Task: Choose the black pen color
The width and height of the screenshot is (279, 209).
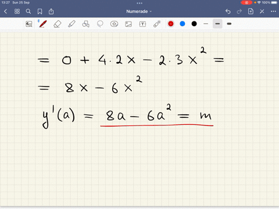Action: pyautogui.click(x=194, y=24)
